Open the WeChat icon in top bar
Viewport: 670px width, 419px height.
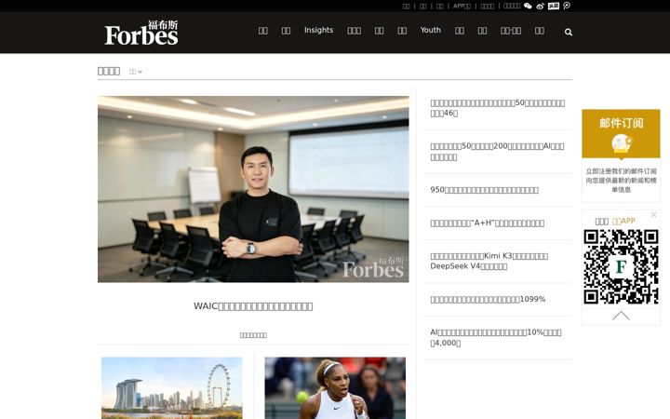[528, 6]
